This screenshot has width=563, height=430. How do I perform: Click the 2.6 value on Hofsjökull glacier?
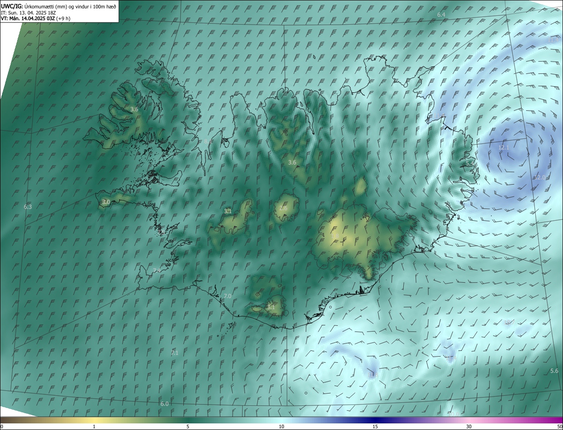(284, 208)
